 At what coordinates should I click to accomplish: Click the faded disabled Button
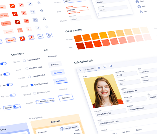(x=9, y=32)
